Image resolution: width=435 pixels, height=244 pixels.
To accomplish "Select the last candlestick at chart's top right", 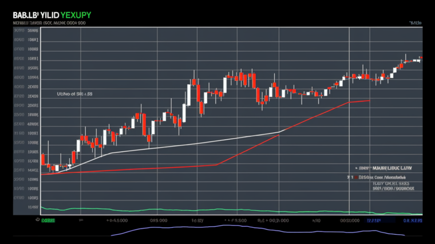I will [x=421, y=57].
